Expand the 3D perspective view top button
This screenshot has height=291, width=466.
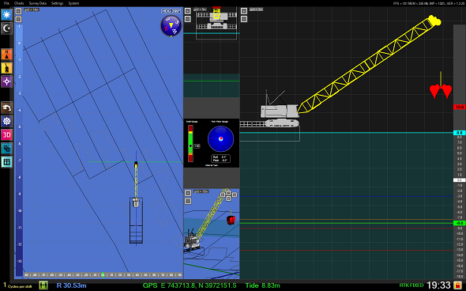(188, 193)
